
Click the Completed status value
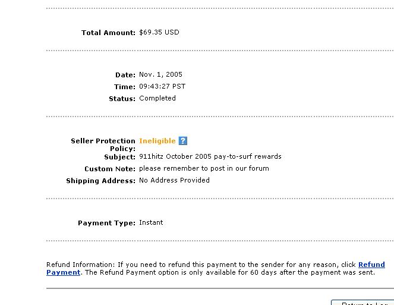click(157, 98)
